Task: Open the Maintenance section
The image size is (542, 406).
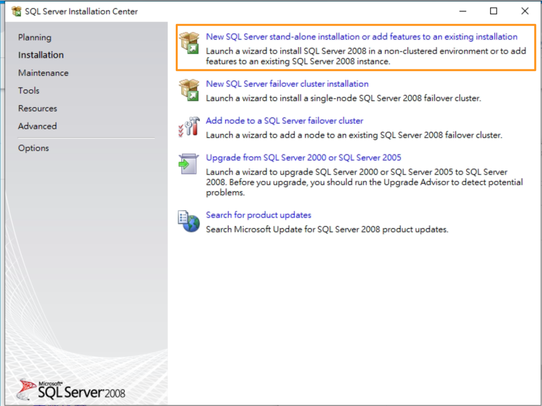Action: 43,73
